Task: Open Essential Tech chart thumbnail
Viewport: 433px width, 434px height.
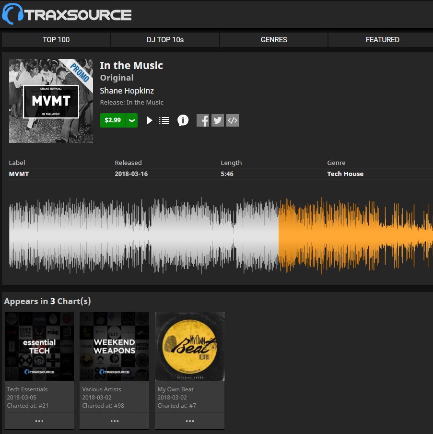Action: click(x=39, y=346)
